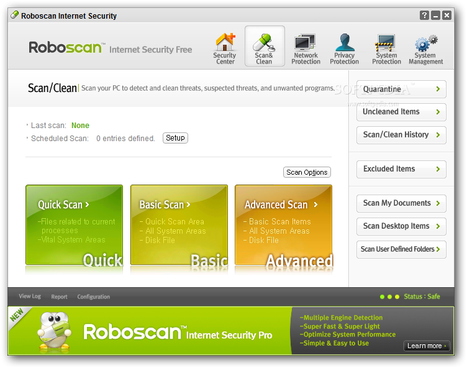Open the Quarantine panel
The height and width of the screenshot is (368, 467).
pyautogui.click(x=401, y=89)
